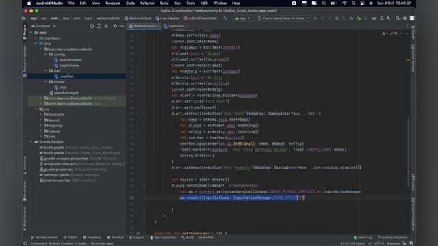Click the UTF-8 encoding in status bar
The width and height of the screenshot is (438, 246).
(378, 243)
